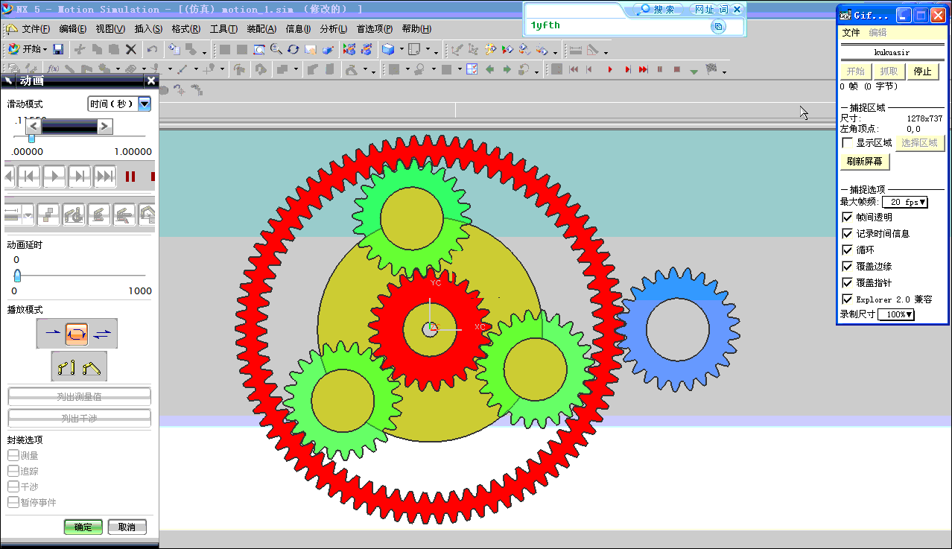Toggle the 覆盖指针 checkbox
Viewport: 952px width, 549px height.
pyautogui.click(x=847, y=283)
